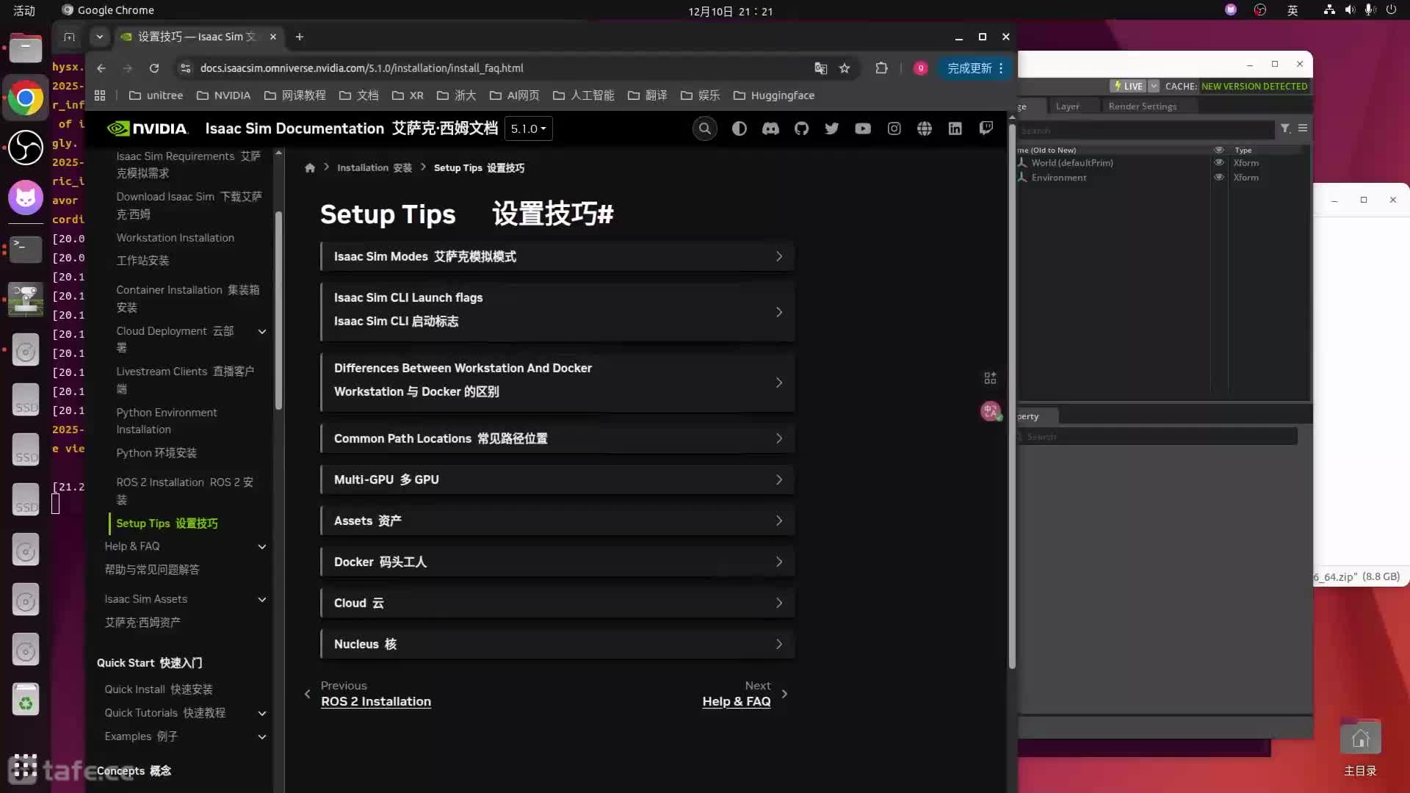1410x793 pixels.
Task: Click the docs search magnifier icon
Action: [704, 128]
